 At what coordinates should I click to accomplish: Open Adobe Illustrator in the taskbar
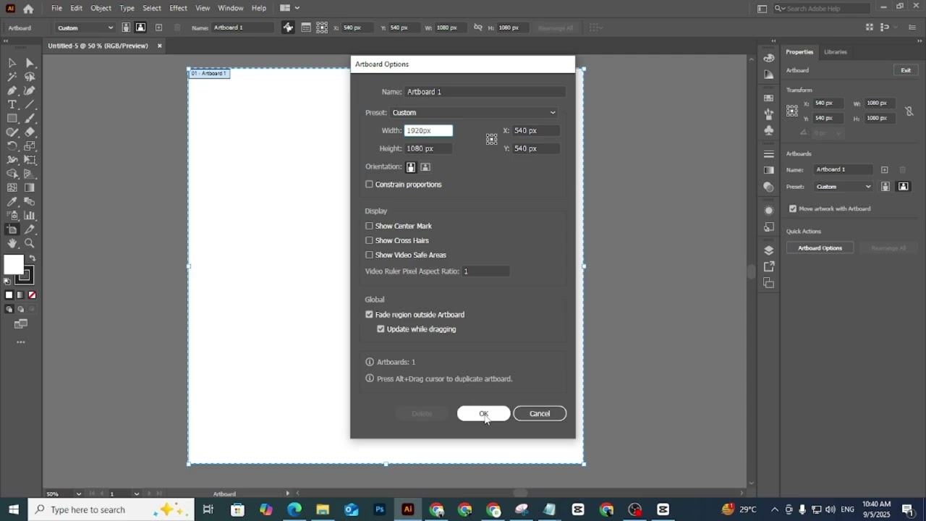[408, 509]
